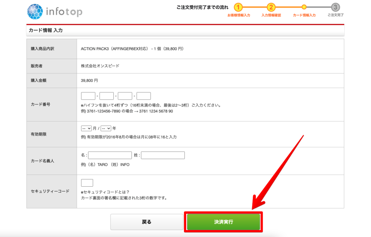Click the current card info step marker
The image size is (371, 237).
point(304,7)
